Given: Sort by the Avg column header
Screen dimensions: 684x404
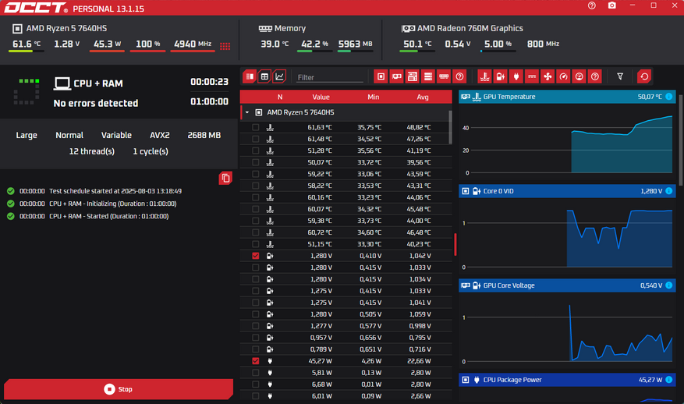Looking at the screenshot, I should coord(422,97).
